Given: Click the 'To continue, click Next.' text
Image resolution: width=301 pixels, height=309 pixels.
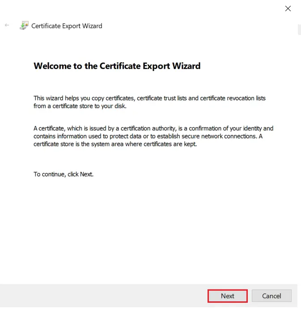Looking at the screenshot, I should (63, 174).
